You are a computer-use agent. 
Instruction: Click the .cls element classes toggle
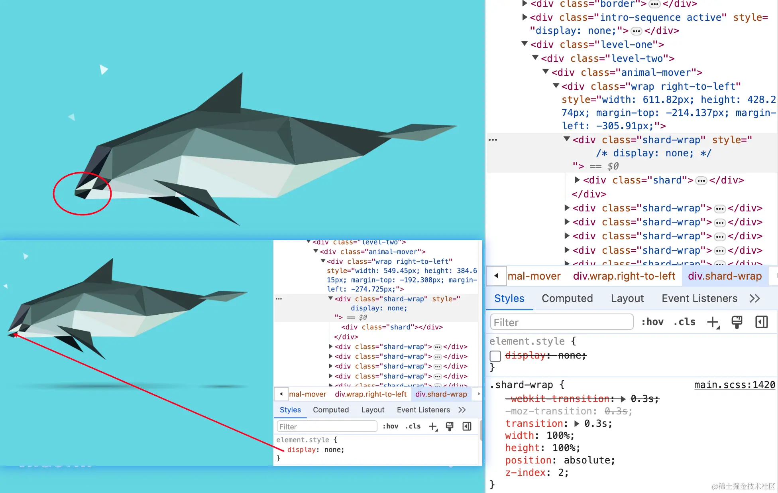point(684,322)
